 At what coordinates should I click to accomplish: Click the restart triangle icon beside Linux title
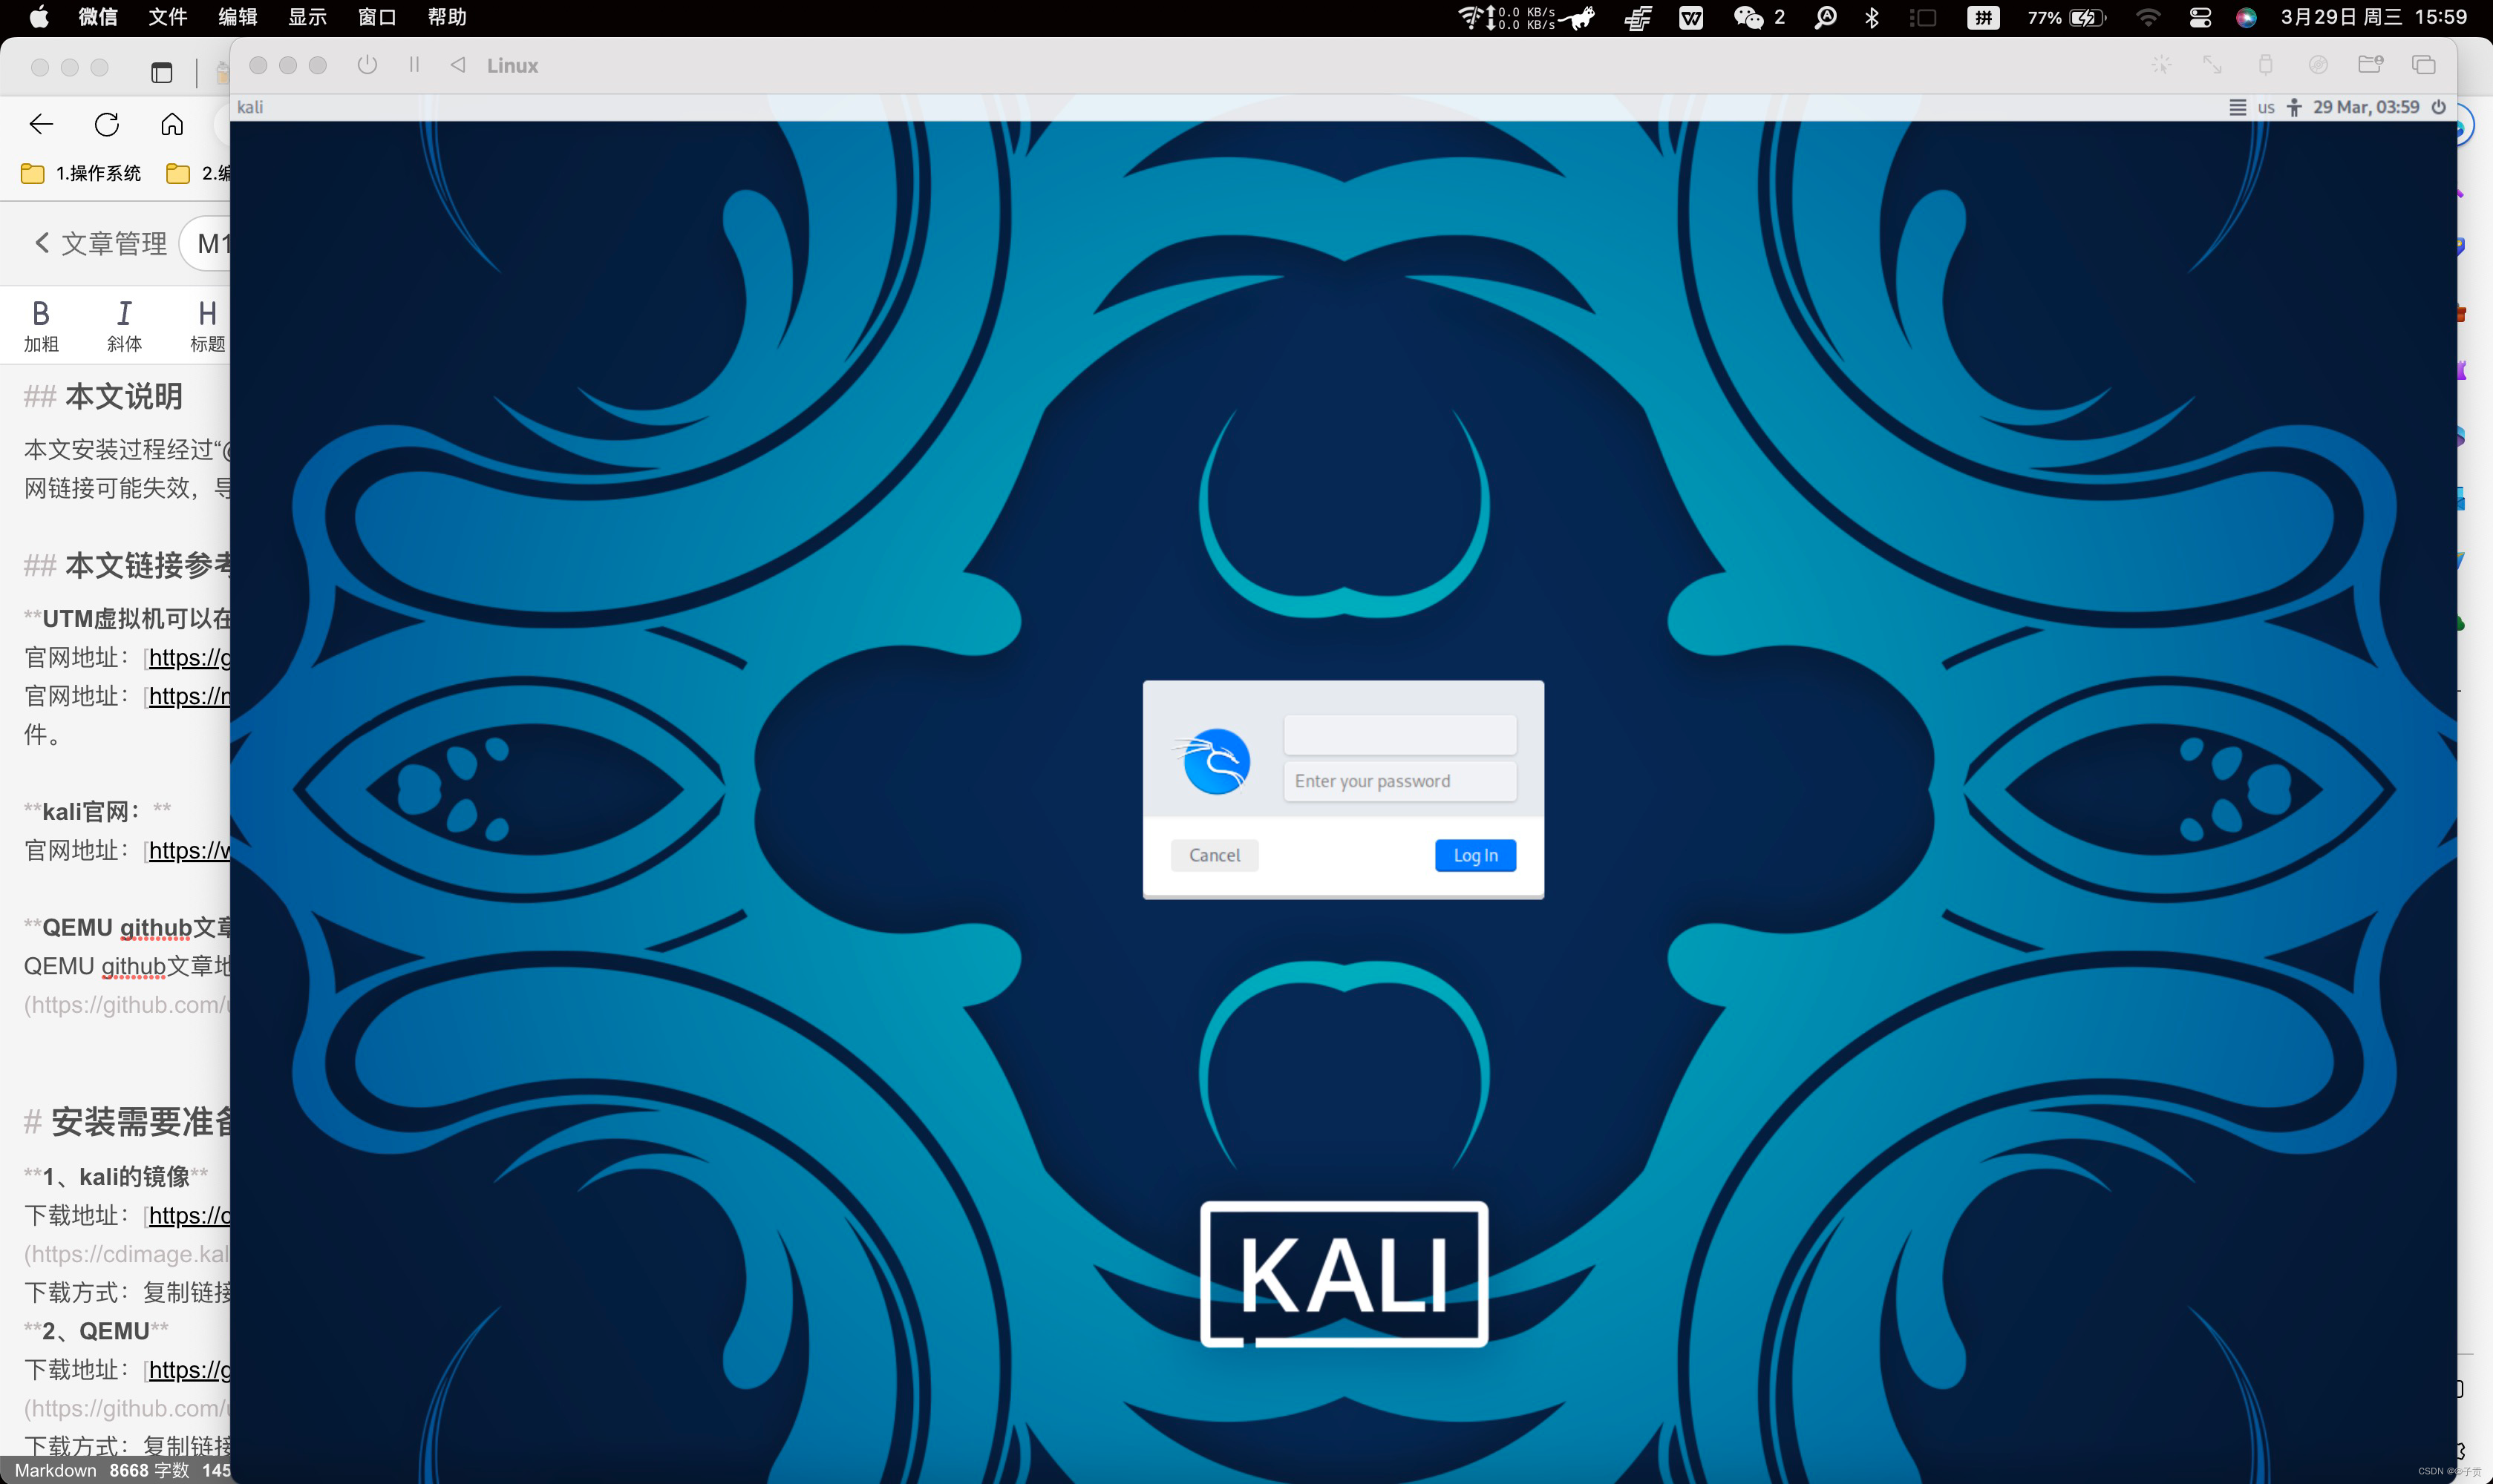[x=458, y=65]
